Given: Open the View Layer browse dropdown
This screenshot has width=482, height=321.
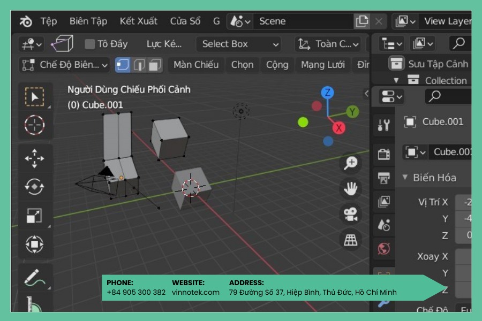Looking at the screenshot, I should pos(405,21).
